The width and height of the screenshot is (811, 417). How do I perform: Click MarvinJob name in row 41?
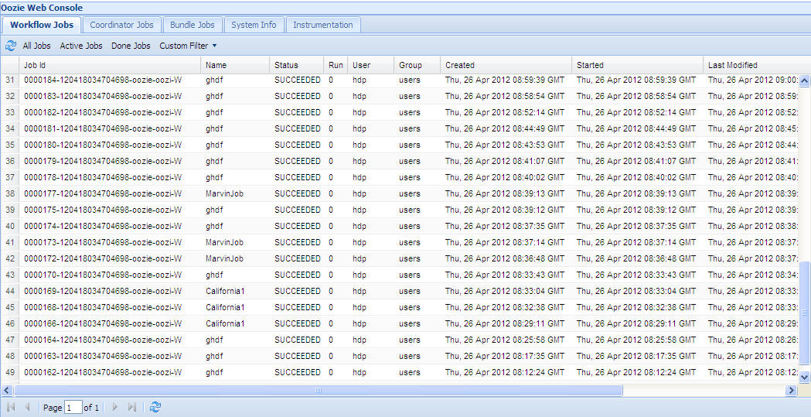pos(224,242)
